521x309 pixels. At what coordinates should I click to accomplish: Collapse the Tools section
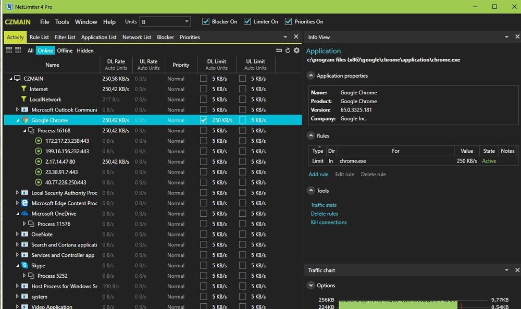point(311,190)
